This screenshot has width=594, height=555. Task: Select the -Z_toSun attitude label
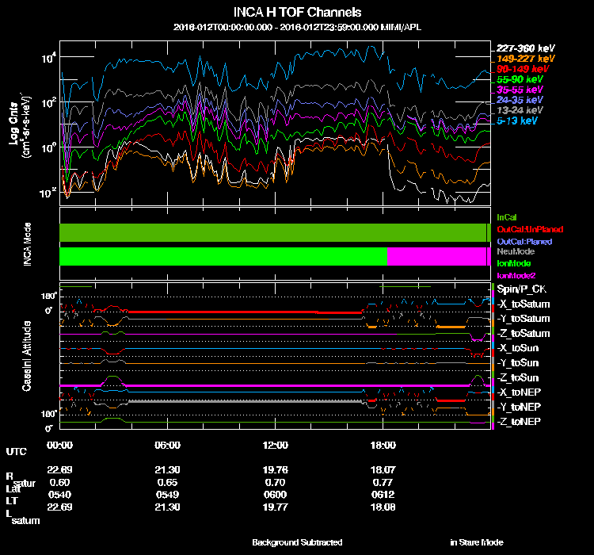517,377
